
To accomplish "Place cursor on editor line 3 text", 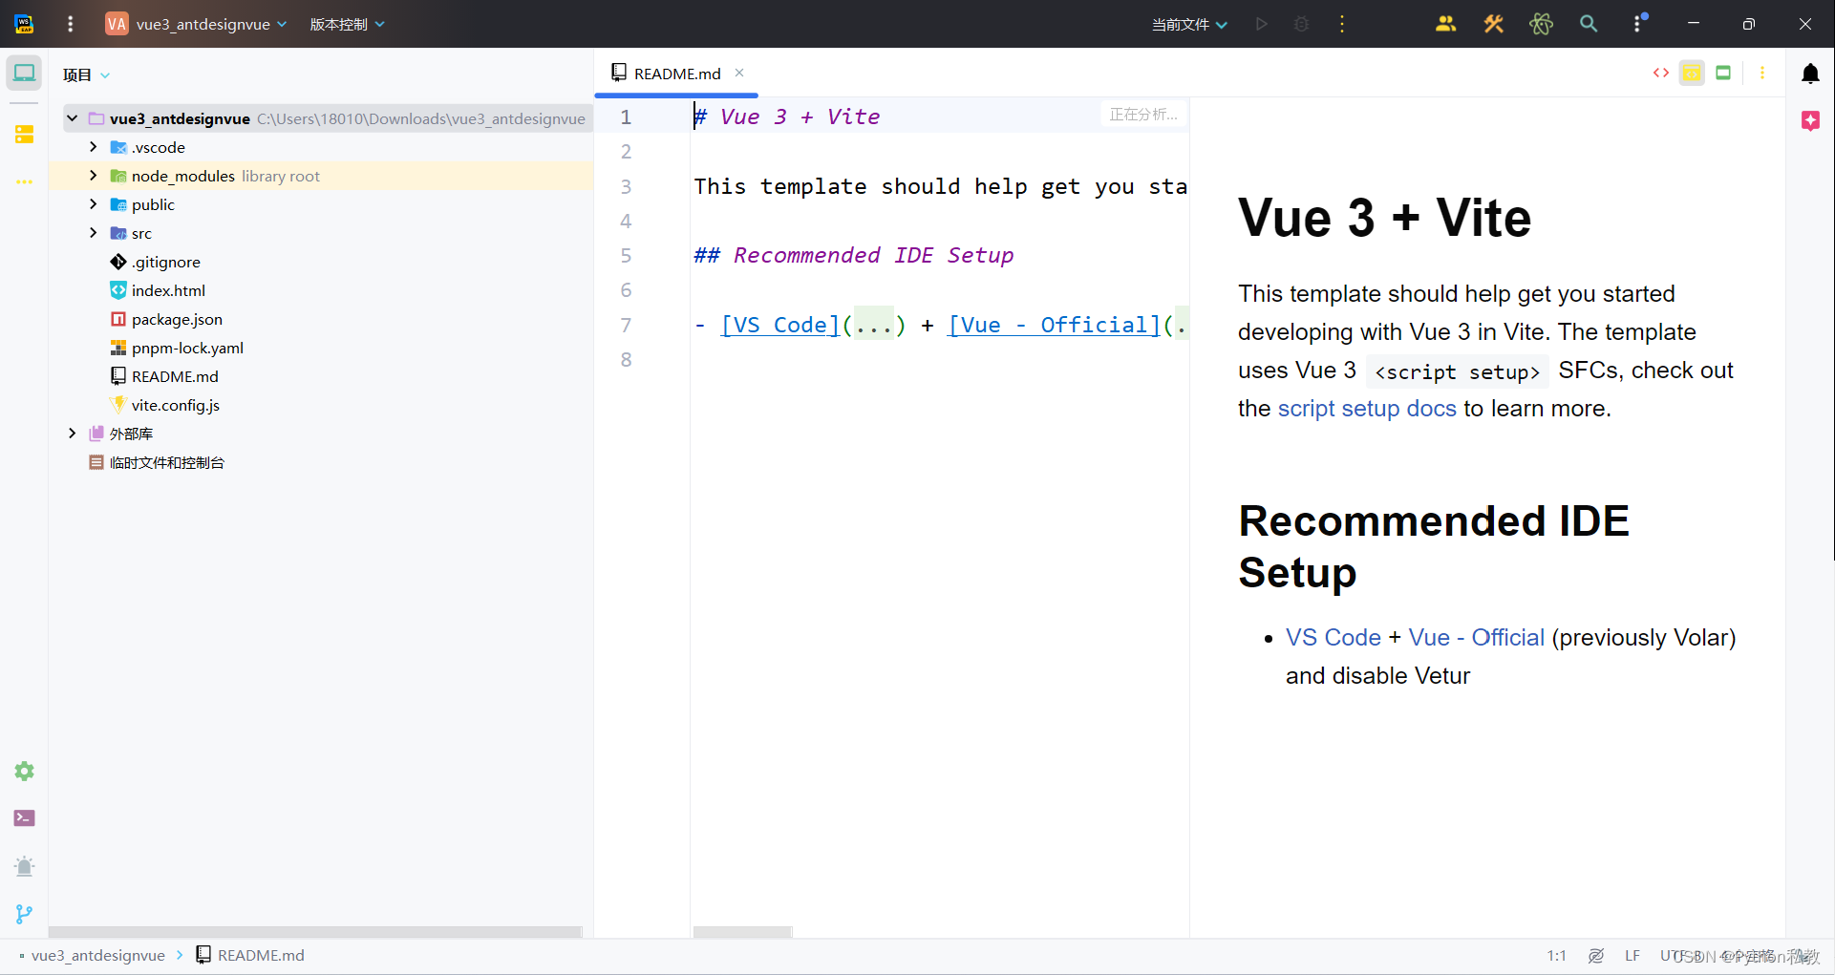I will (940, 186).
